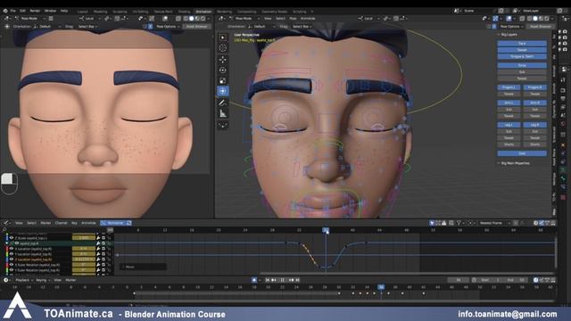Open Pose Options dropdown in left viewport
The width and height of the screenshot is (571, 321).
(168, 27)
